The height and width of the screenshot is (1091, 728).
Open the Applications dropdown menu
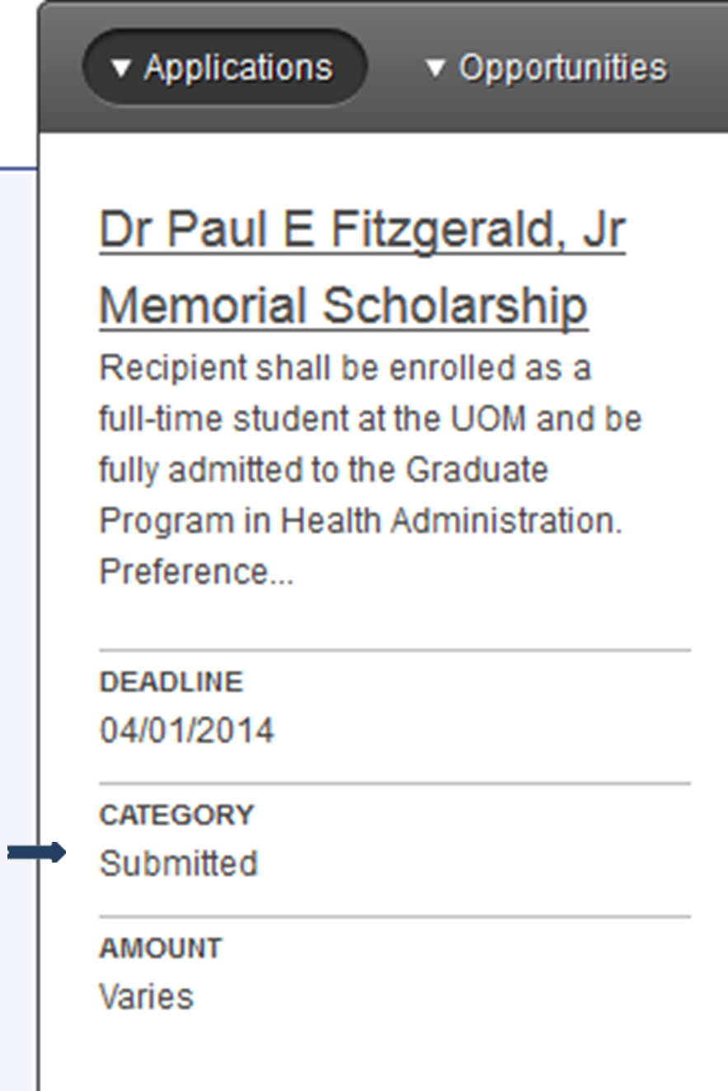pos(224,68)
